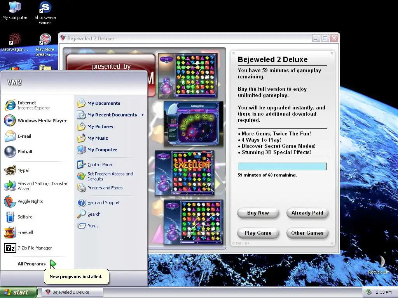398x298 pixels.
Task: Click top gem board screenshot thumbnail
Action: click(188, 76)
